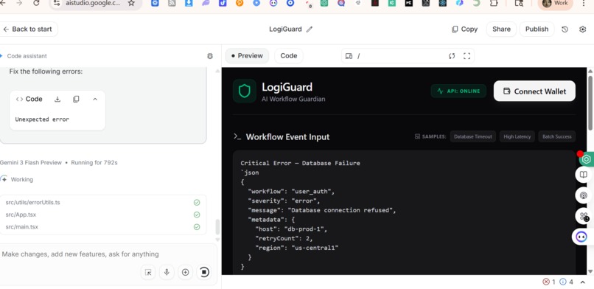Activate microphone voice input
The image size is (594, 289).
pos(167,272)
